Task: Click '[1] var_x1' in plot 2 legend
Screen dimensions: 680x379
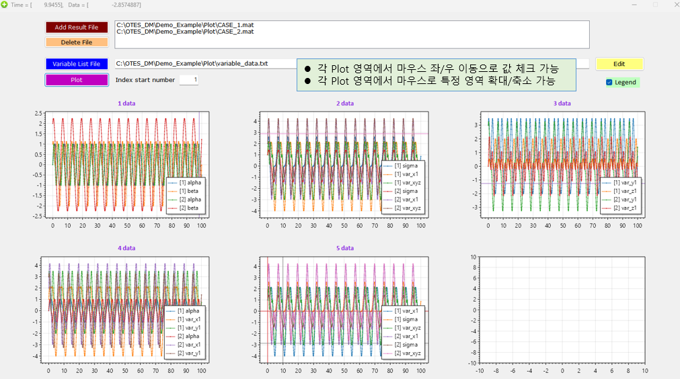Action: pos(406,174)
